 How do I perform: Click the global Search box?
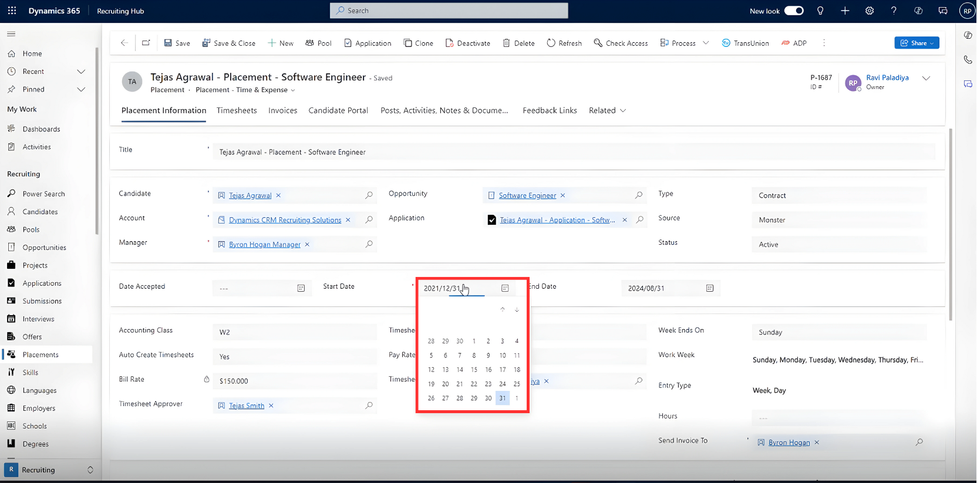[x=449, y=11]
